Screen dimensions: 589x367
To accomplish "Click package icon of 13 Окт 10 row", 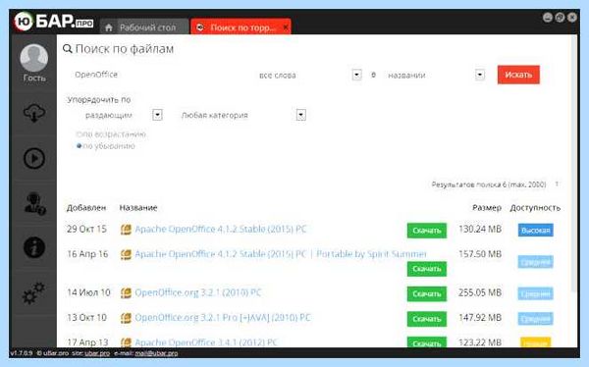I will (126, 318).
